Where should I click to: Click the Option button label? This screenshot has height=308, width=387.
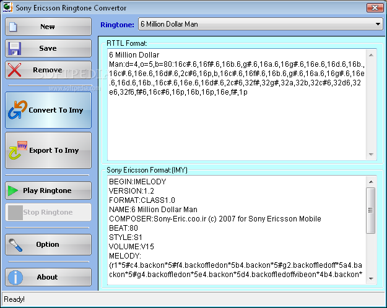click(48, 244)
